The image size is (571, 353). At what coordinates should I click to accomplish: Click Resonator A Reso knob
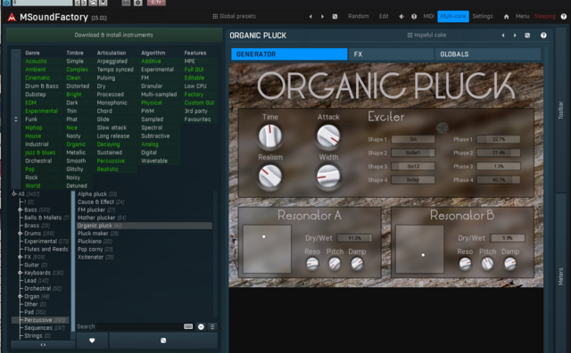click(x=312, y=263)
